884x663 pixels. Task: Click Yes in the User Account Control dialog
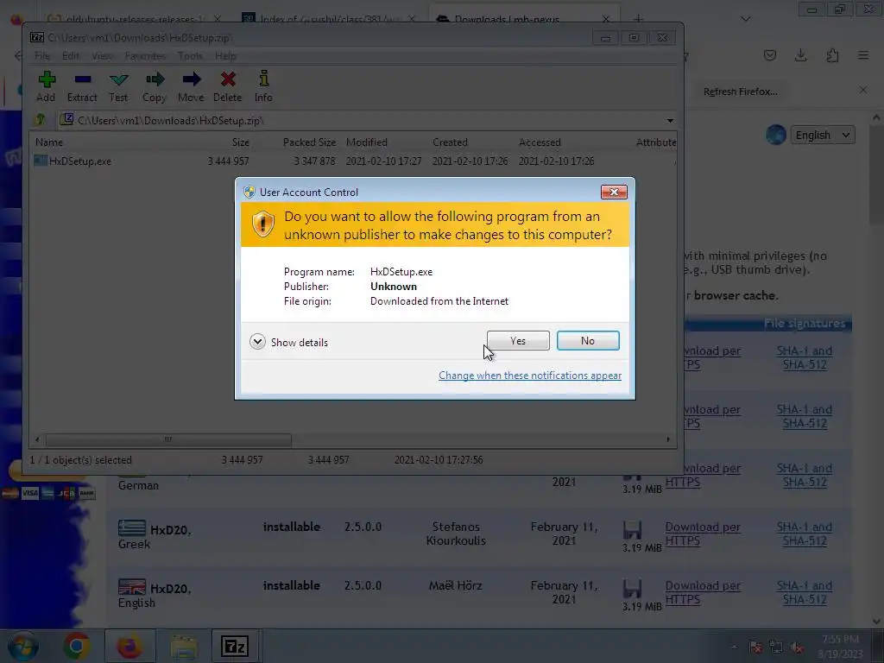point(518,340)
